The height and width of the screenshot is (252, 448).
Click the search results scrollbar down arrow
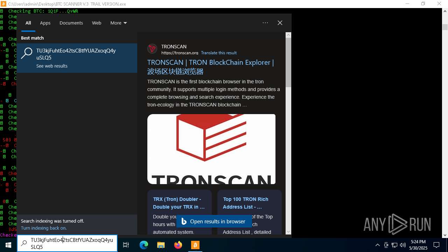pos(288,232)
